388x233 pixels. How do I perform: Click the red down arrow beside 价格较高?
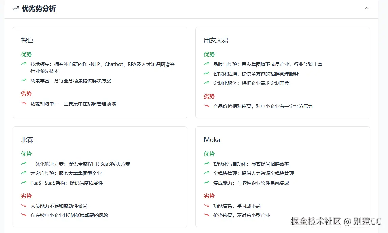pos(207,215)
